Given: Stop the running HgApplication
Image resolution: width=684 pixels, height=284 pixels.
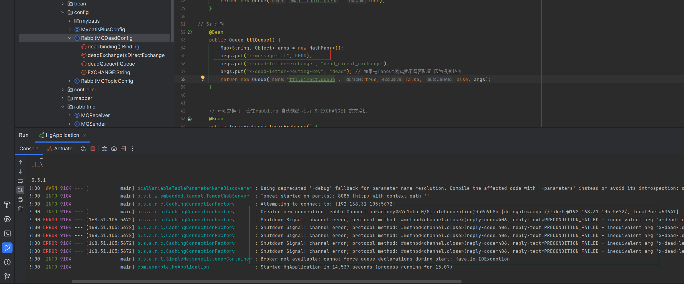Looking at the screenshot, I should 93,149.
